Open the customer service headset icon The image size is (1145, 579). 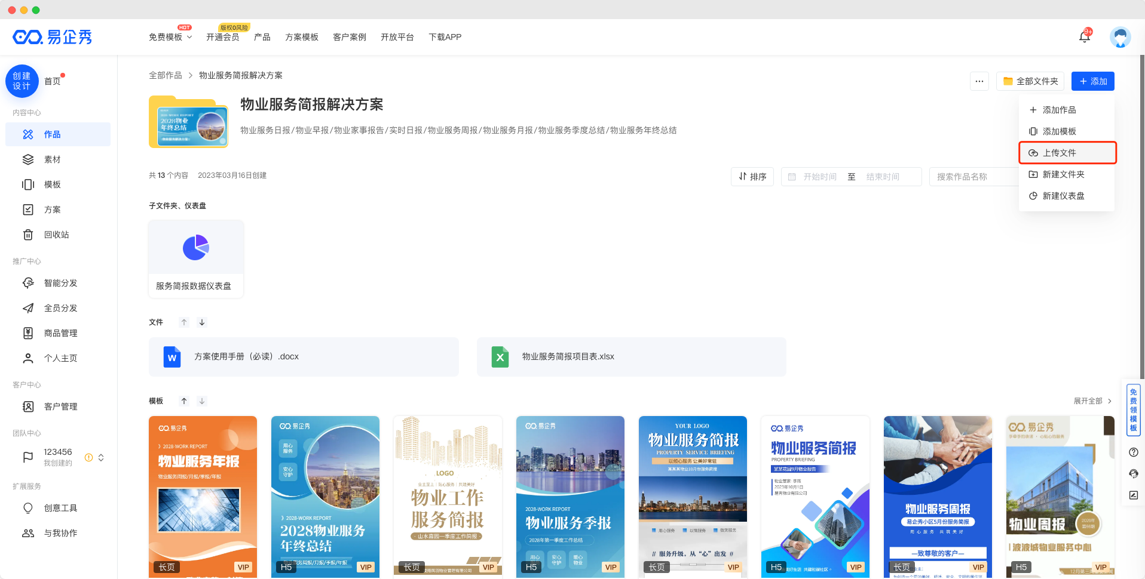pyautogui.click(x=1133, y=474)
